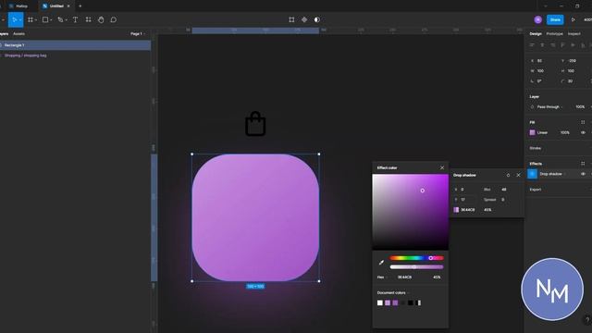Select the Text tool

coord(75,19)
